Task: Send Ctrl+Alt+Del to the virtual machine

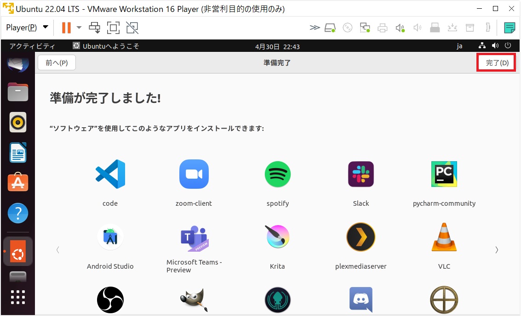Action: coord(94,28)
